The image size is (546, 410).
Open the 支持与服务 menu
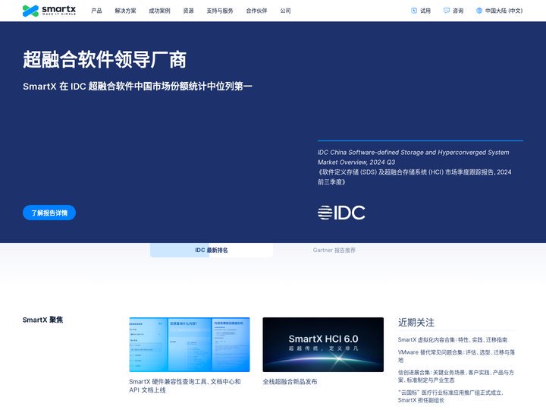coord(220,11)
